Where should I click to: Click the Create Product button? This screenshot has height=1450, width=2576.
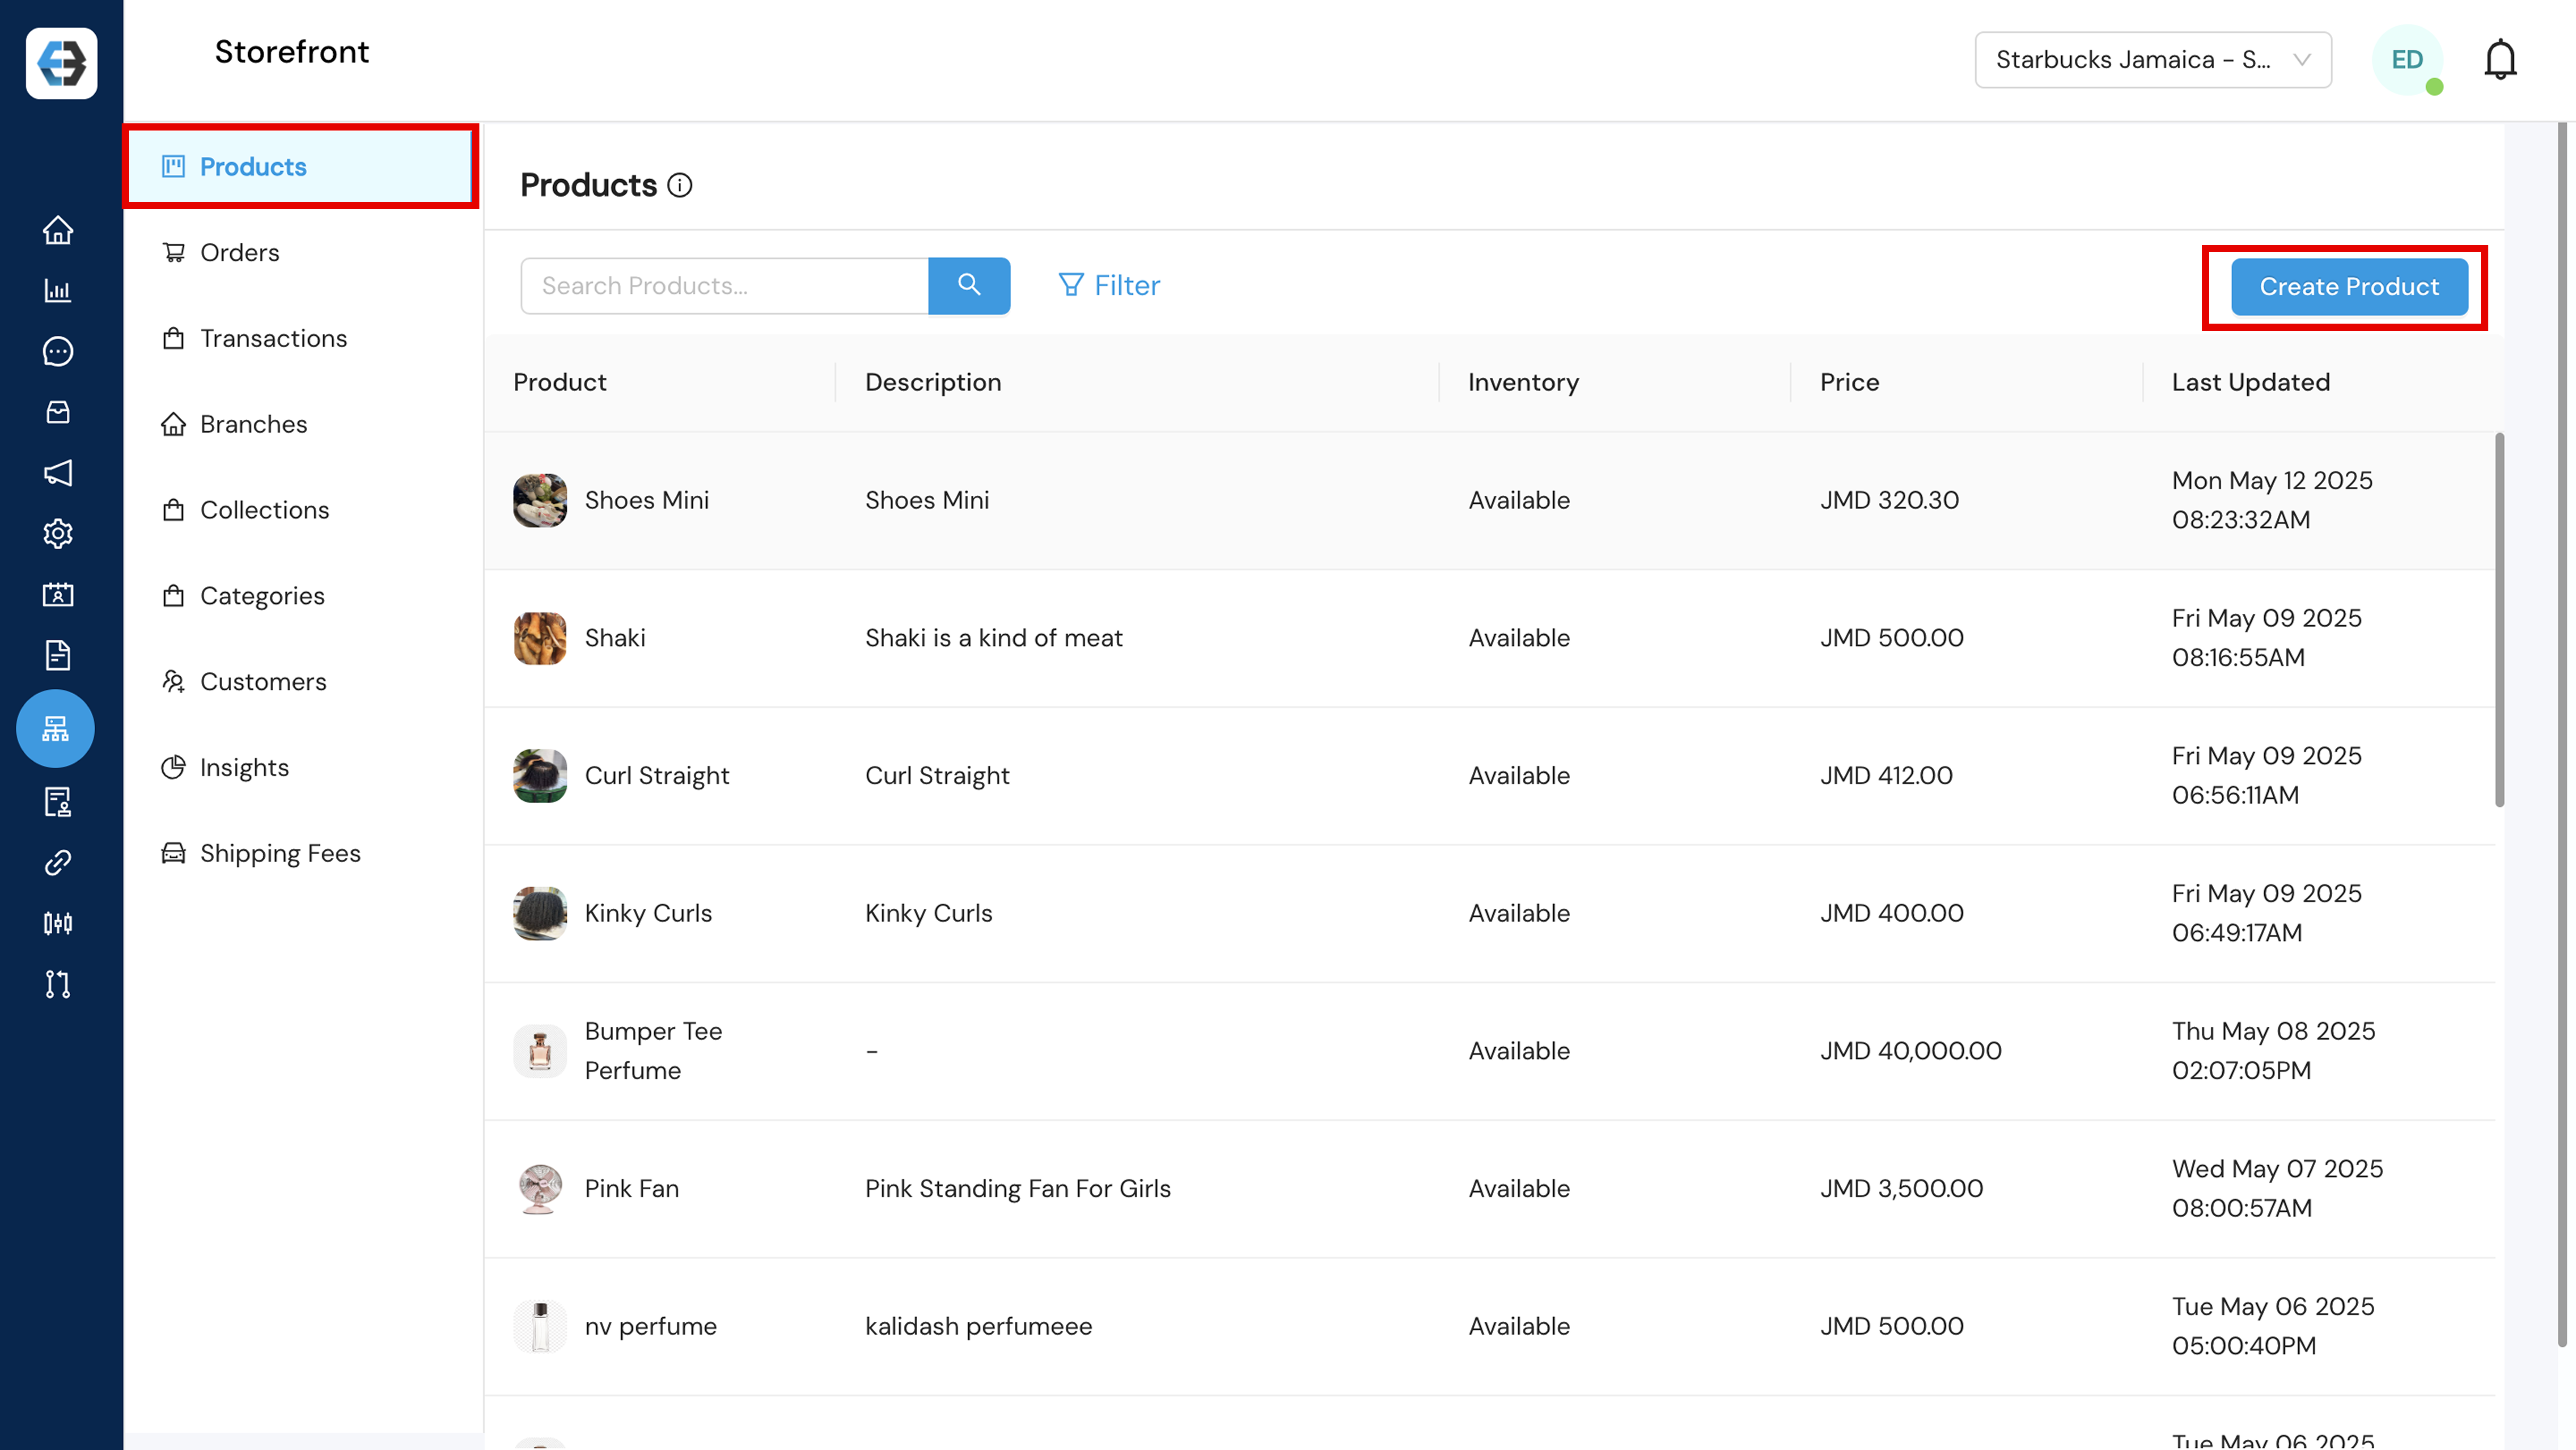[2349, 287]
